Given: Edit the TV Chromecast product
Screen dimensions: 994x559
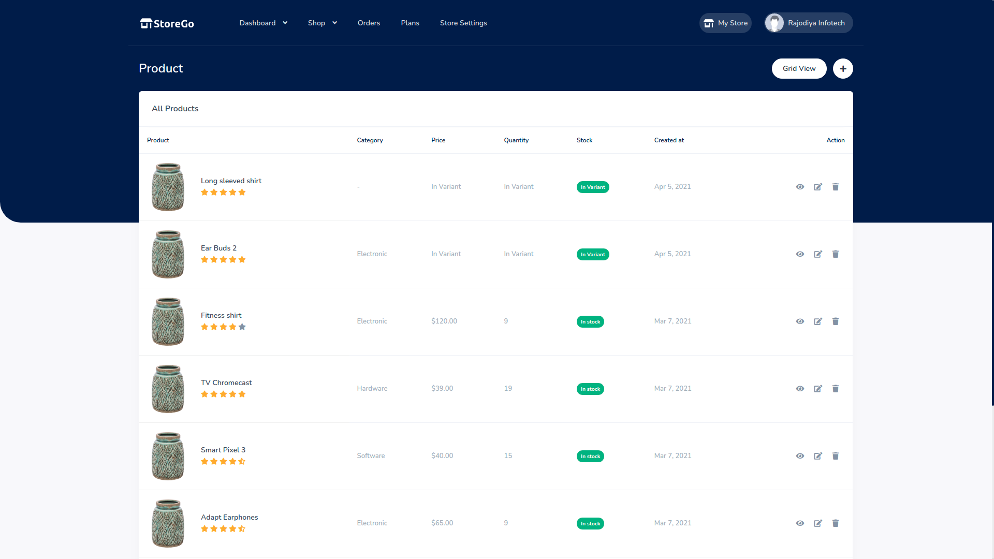Looking at the screenshot, I should pyautogui.click(x=818, y=389).
